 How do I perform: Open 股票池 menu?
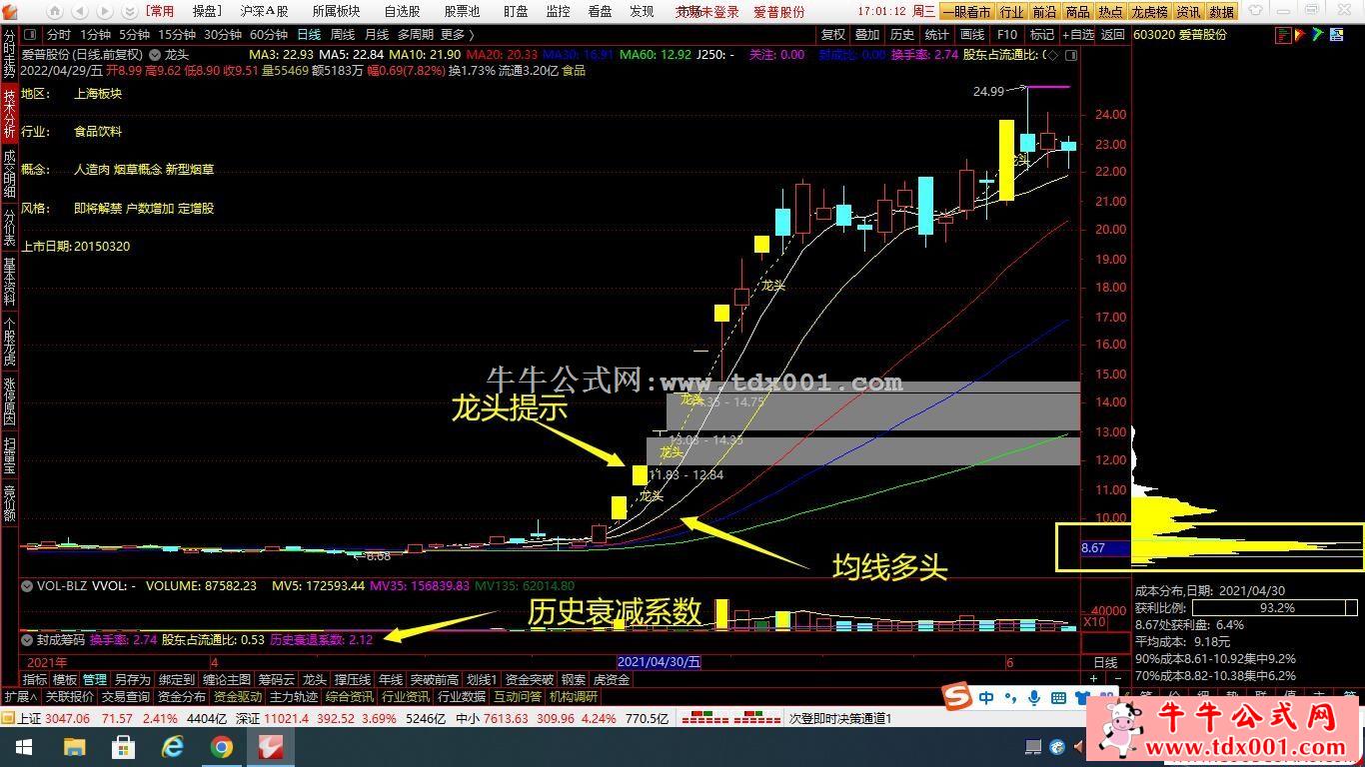coord(462,11)
